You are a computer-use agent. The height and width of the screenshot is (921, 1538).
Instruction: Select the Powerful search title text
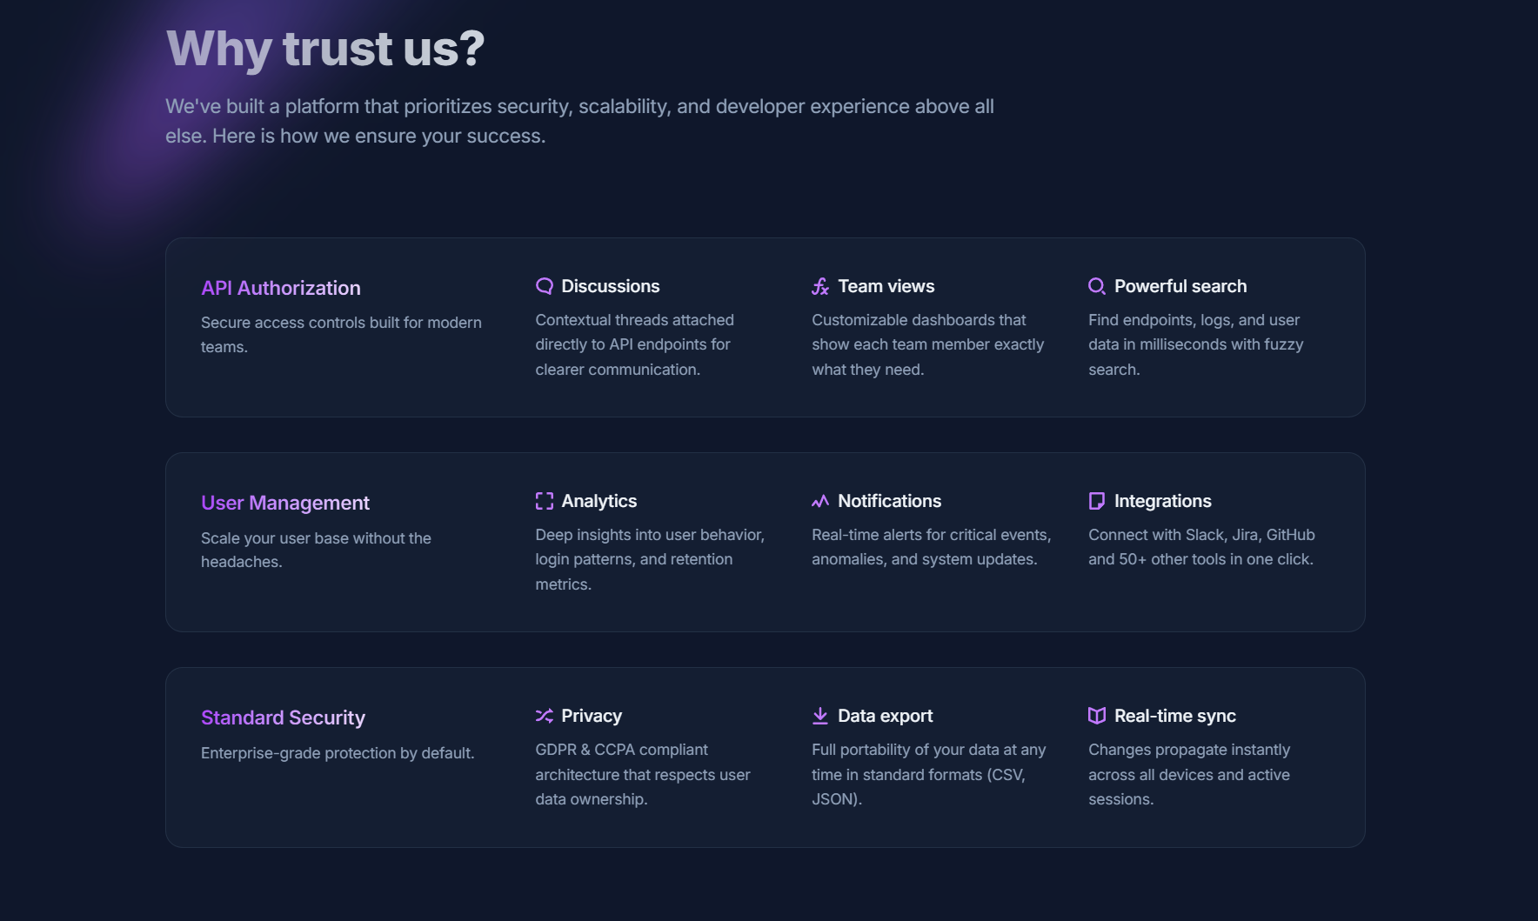click(1180, 286)
